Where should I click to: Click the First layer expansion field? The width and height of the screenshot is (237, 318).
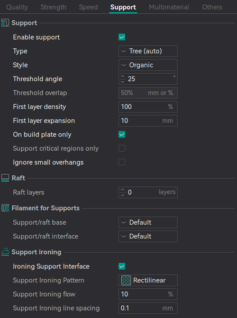(148, 121)
